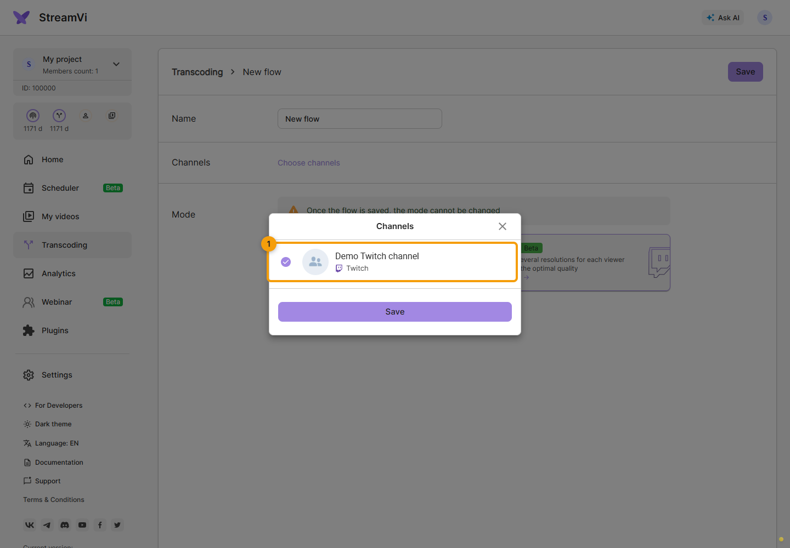This screenshot has width=790, height=548.
Task: Open the Discord social link
Action: coord(65,525)
